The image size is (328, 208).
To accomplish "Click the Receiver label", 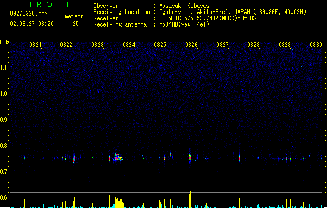I will (x=106, y=18).
